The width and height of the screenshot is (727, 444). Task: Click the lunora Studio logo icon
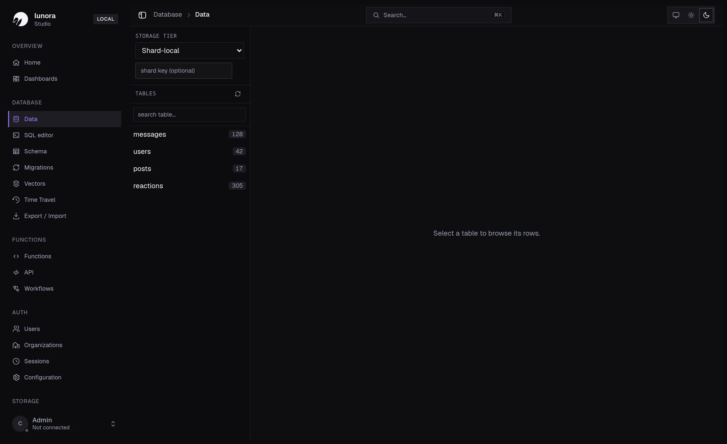coord(20,19)
